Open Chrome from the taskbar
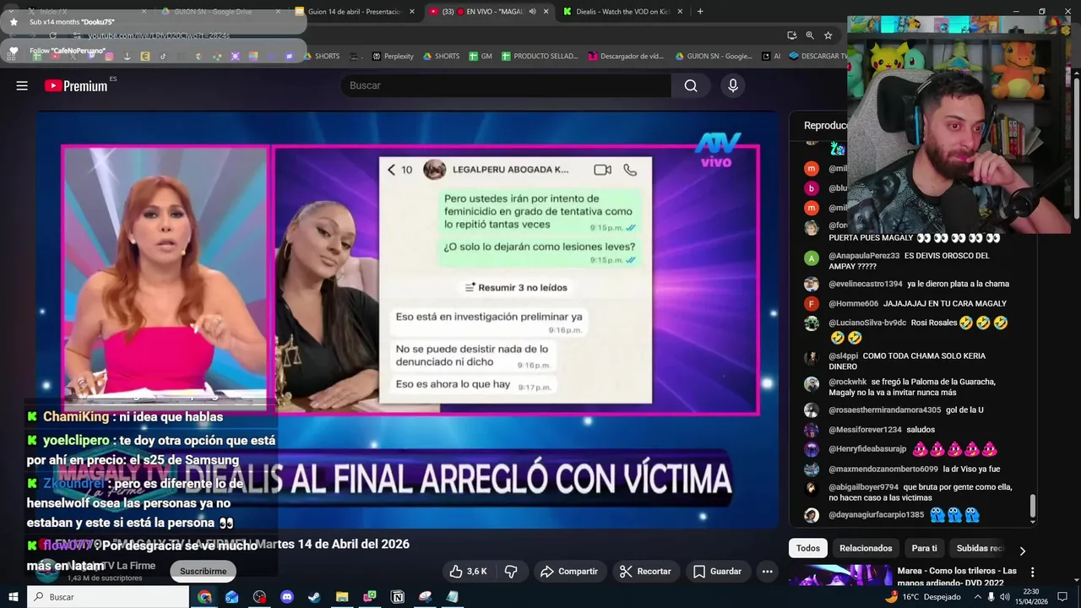The height and width of the screenshot is (608, 1081). (x=204, y=597)
